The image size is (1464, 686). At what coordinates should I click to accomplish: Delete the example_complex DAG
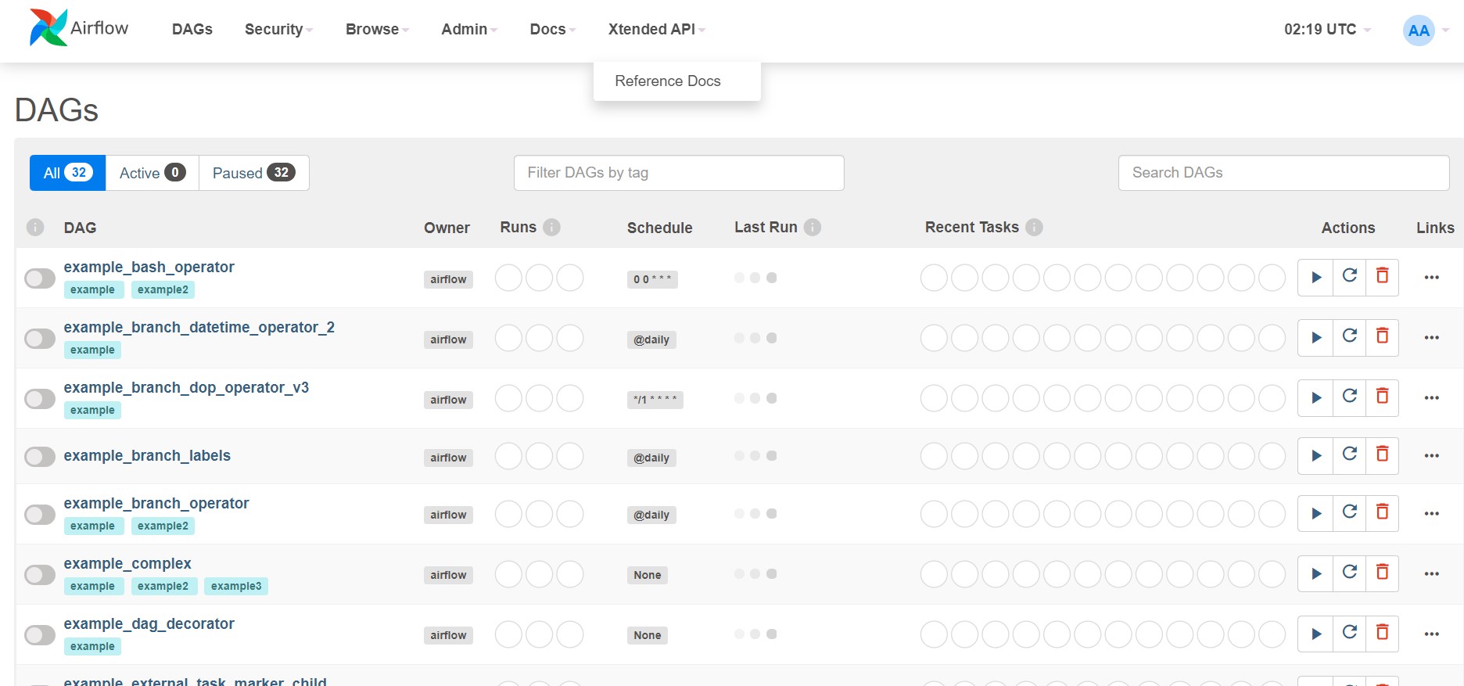(1382, 573)
